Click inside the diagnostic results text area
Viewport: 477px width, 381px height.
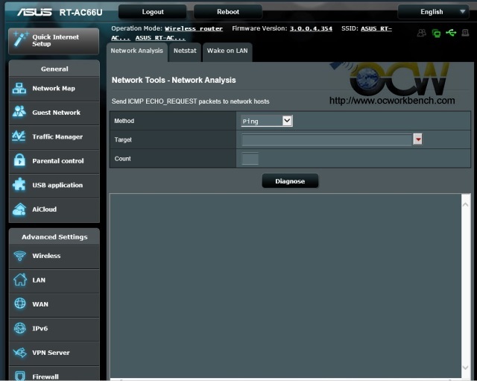pyautogui.click(x=285, y=286)
